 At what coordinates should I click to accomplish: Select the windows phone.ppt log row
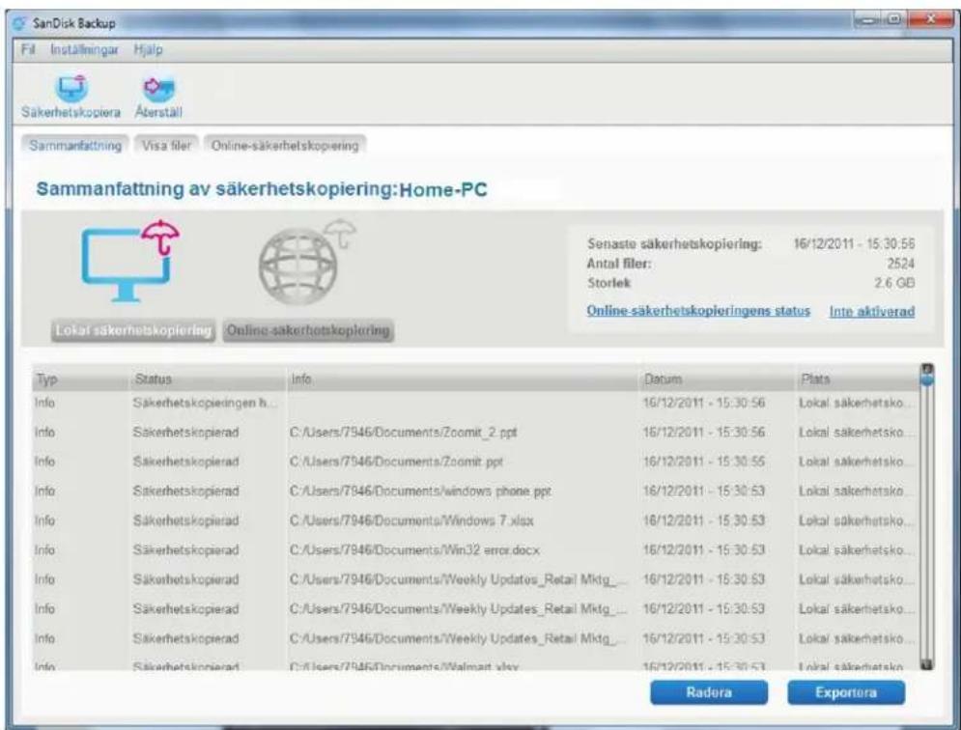tap(475, 491)
